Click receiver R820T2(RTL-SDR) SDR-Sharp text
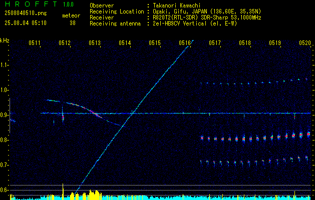 point(206,17)
